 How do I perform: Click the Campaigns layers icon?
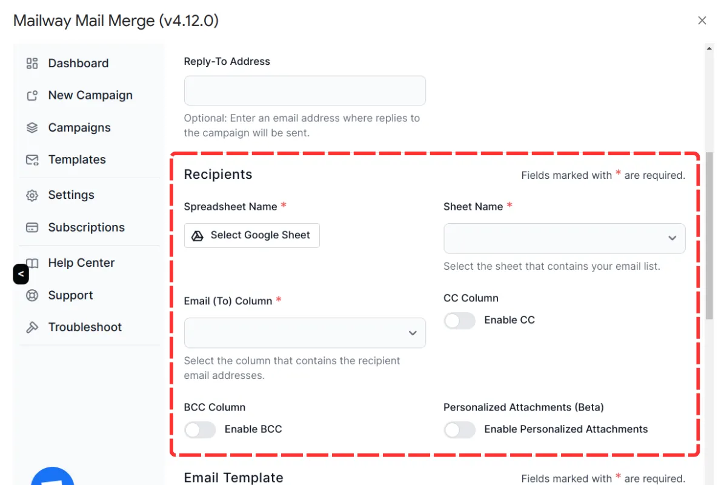32,127
